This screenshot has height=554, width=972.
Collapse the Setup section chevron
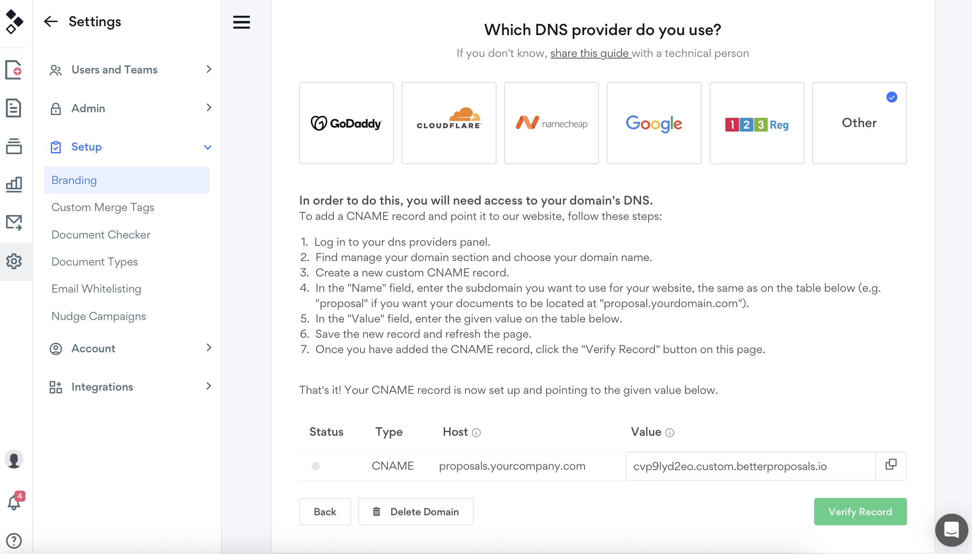207,147
